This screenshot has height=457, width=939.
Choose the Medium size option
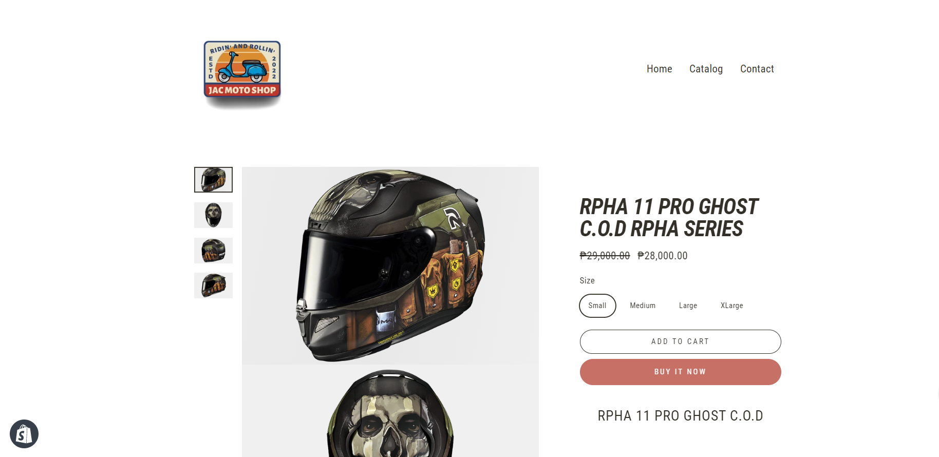pyautogui.click(x=643, y=306)
